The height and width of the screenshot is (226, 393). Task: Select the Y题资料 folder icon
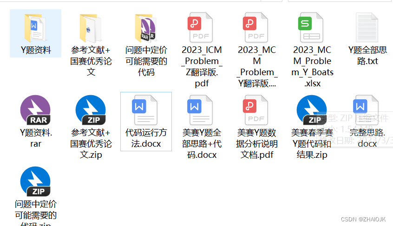coord(35,28)
